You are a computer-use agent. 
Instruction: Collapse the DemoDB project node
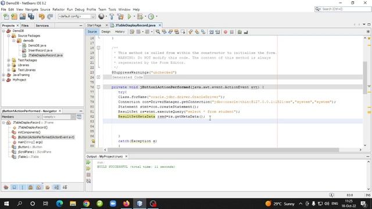(3, 31)
